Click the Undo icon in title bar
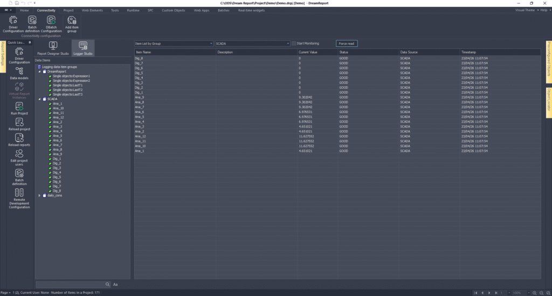The image size is (552, 296). [x=23, y=3]
